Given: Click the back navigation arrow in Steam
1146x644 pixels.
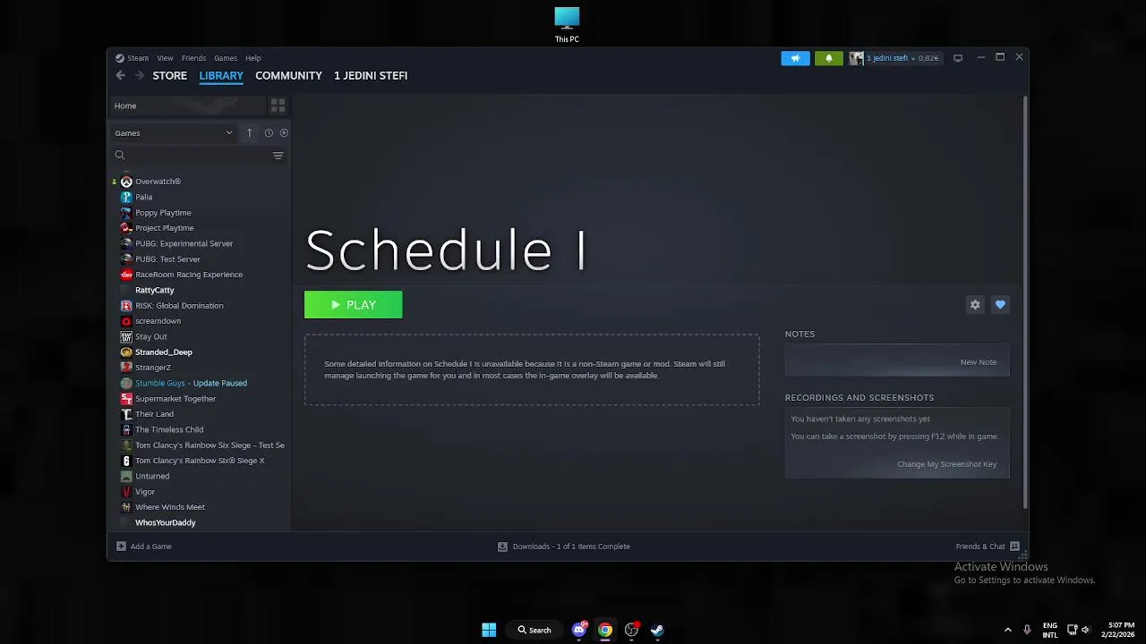Looking at the screenshot, I should (x=121, y=76).
